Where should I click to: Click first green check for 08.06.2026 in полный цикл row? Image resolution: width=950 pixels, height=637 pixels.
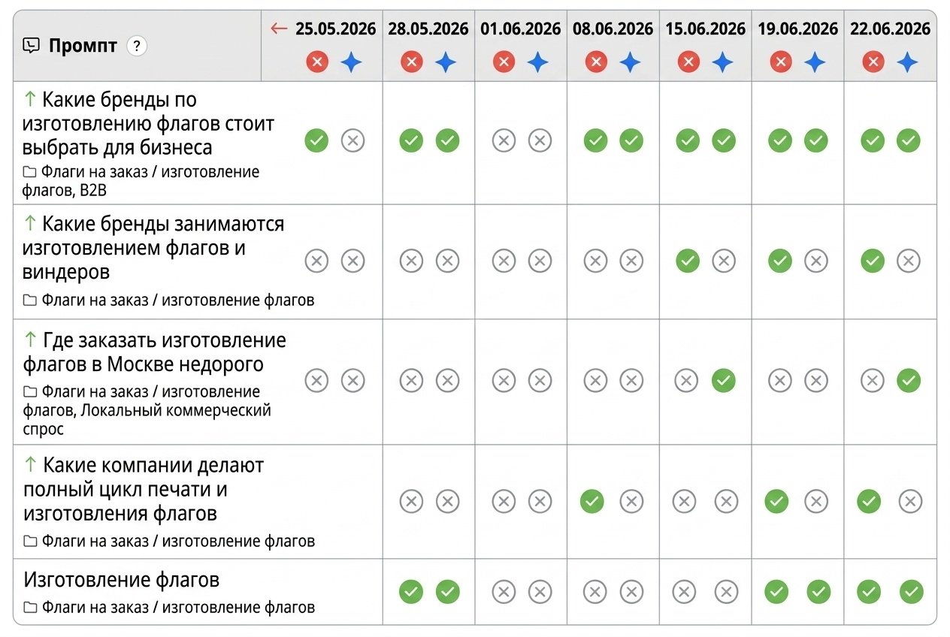pos(592,501)
